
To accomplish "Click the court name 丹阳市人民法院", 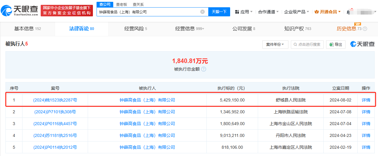I will tap(291, 135).
